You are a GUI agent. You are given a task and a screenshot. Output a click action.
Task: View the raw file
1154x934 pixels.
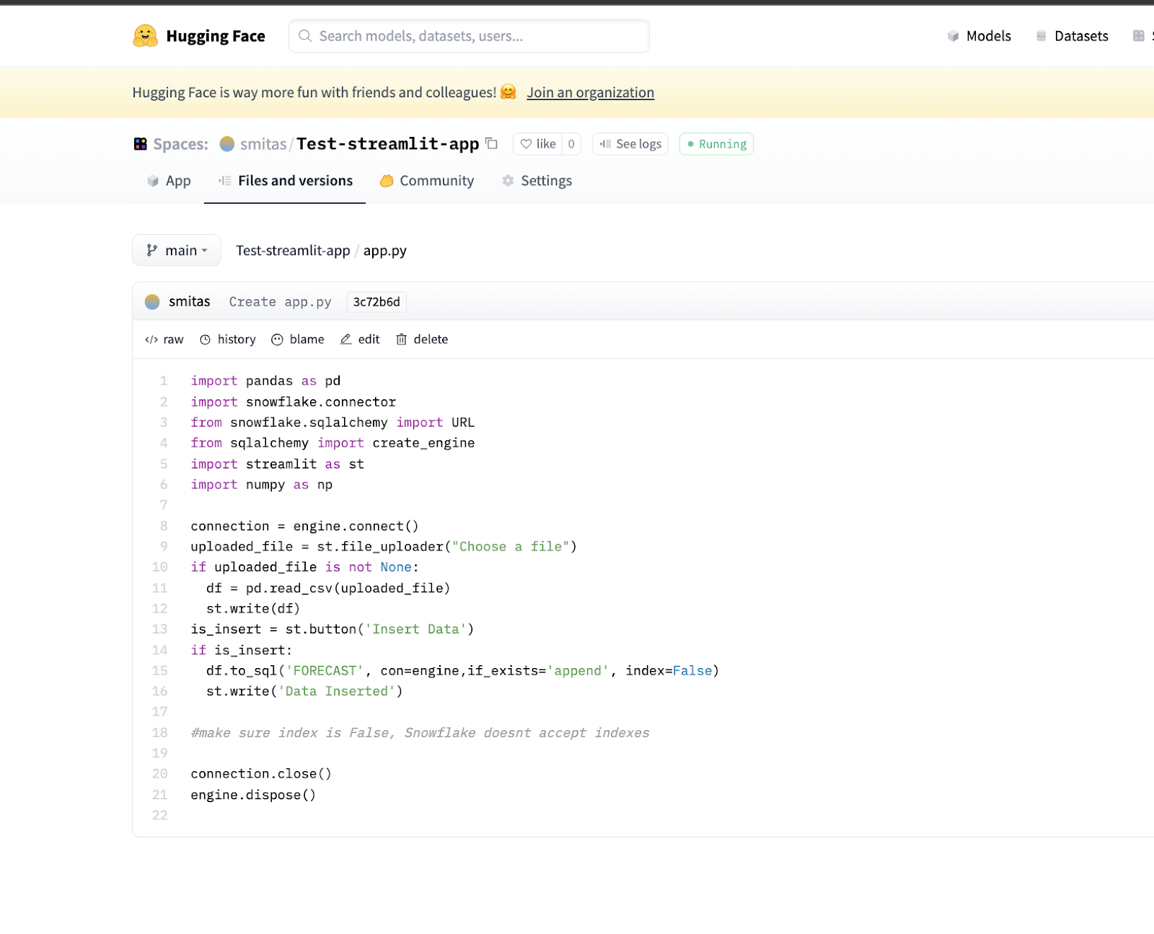[x=164, y=339]
